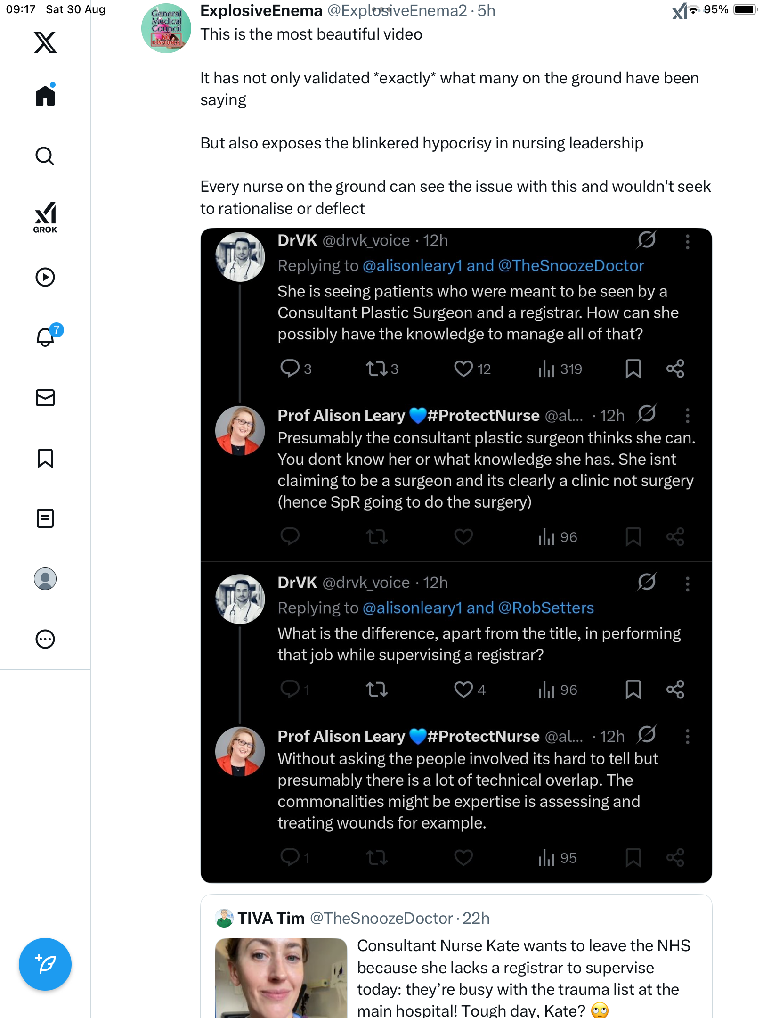This screenshot has width=763, height=1018.
Task: Open the Home feed icon
Action: [45, 96]
